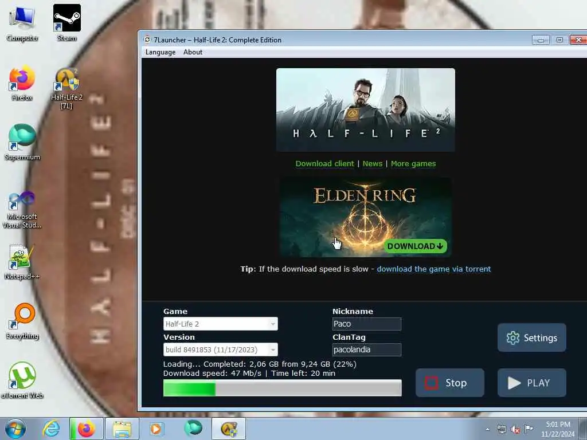Click the 'Loading... Completed: 2,06 GB' status text
Image resolution: width=587 pixels, height=440 pixels.
260,364
